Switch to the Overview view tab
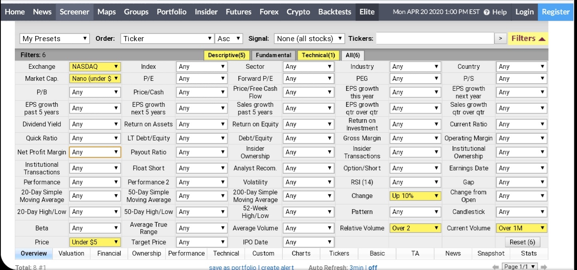The width and height of the screenshot is (577, 270). coord(34,253)
